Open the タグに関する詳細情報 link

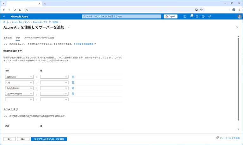84,44
